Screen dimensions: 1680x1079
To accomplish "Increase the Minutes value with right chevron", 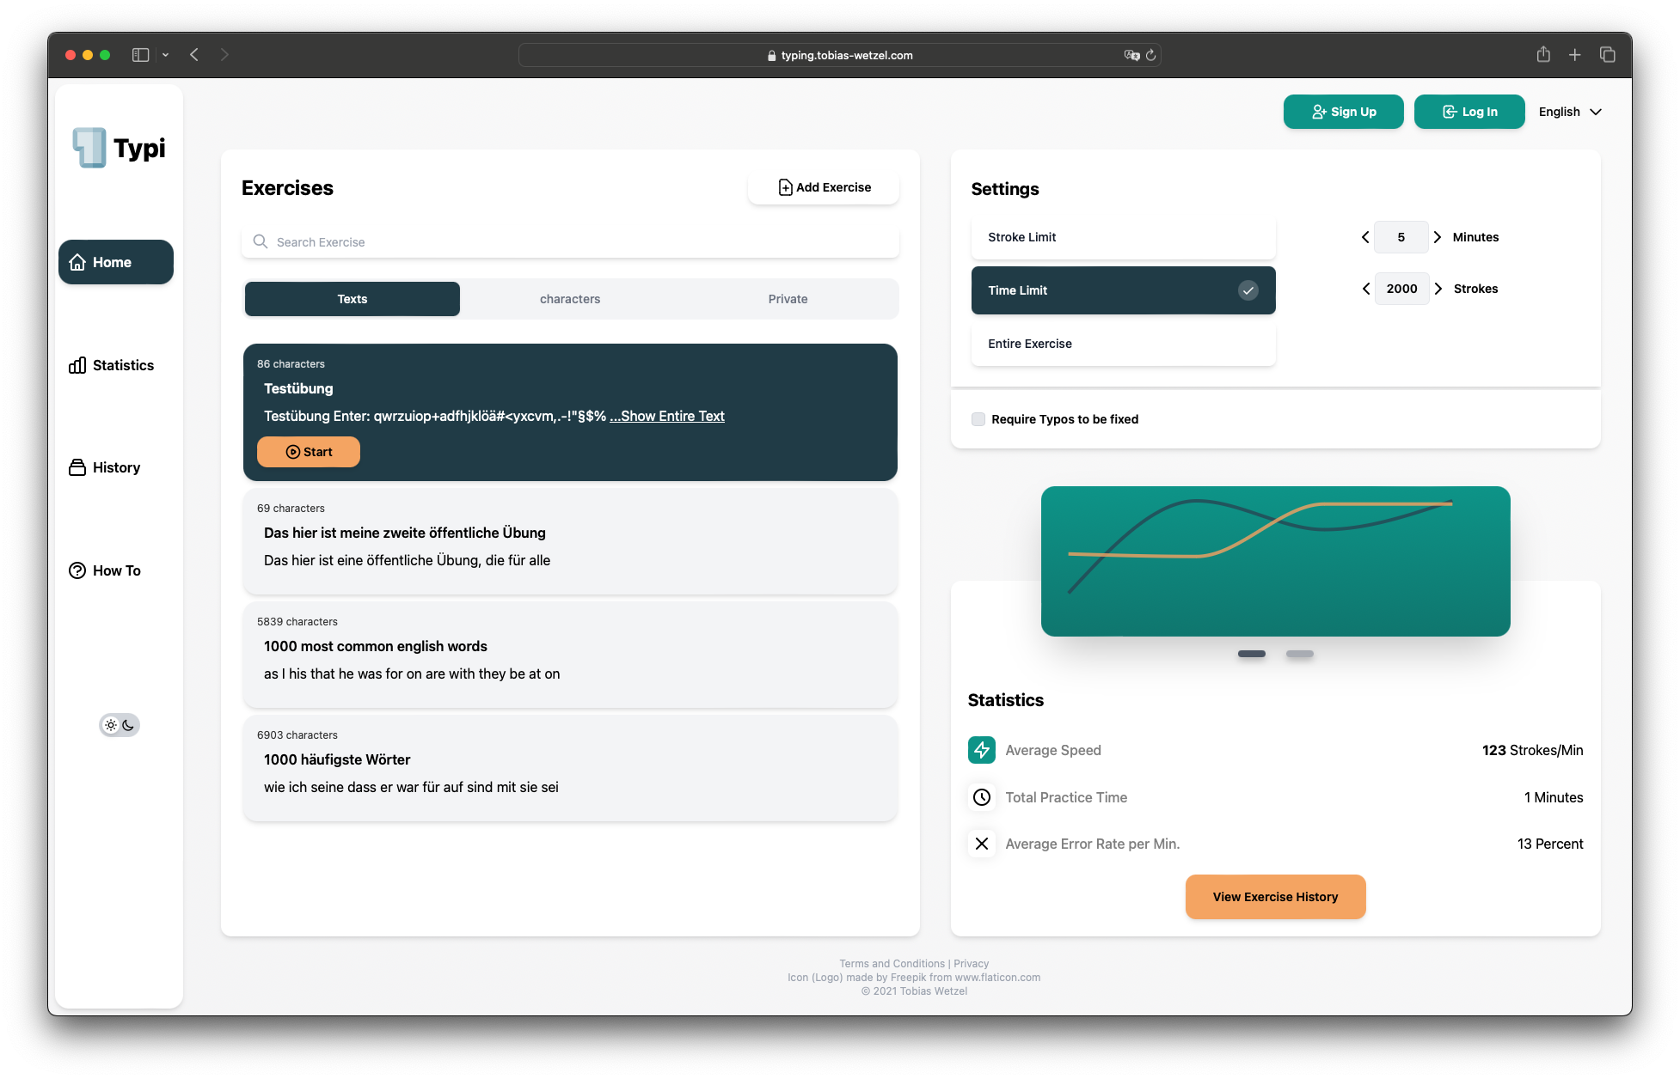I will click(x=1438, y=237).
